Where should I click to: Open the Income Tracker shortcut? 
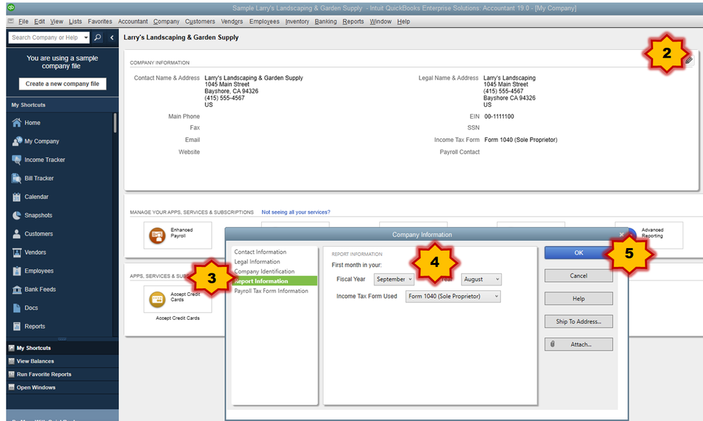pos(44,160)
